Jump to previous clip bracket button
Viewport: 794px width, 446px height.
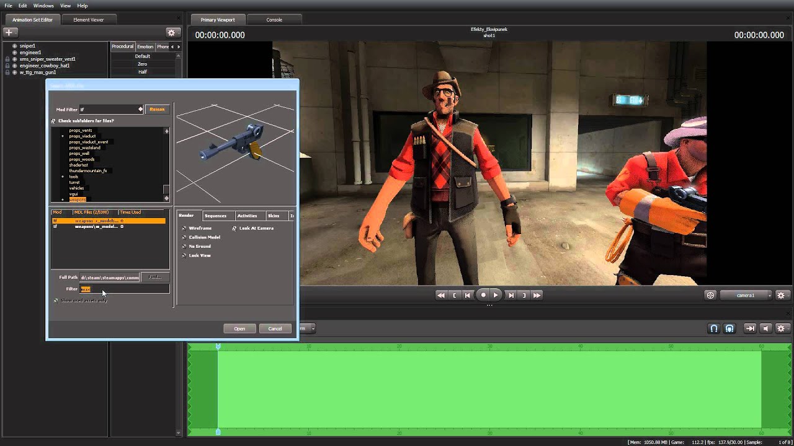[x=455, y=295]
